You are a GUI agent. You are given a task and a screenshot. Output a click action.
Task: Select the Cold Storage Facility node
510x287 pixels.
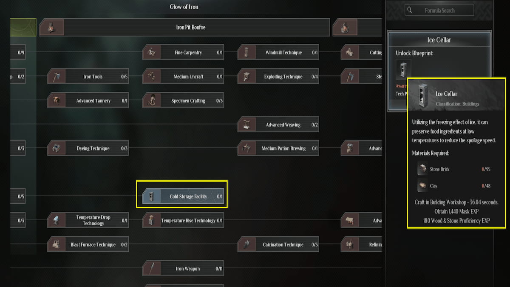pyautogui.click(x=183, y=196)
